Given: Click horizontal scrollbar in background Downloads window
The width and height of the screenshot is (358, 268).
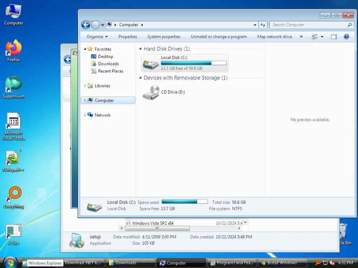Looking at the screenshot, I should tap(157, 228).
